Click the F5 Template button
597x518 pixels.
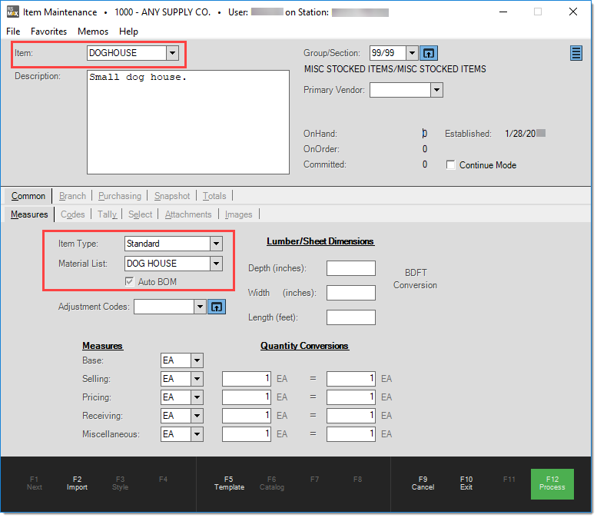pyautogui.click(x=230, y=485)
